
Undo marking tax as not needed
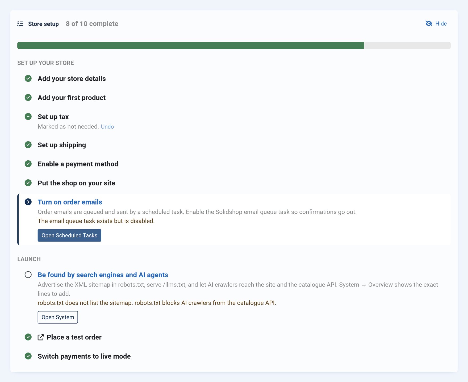click(107, 127)
